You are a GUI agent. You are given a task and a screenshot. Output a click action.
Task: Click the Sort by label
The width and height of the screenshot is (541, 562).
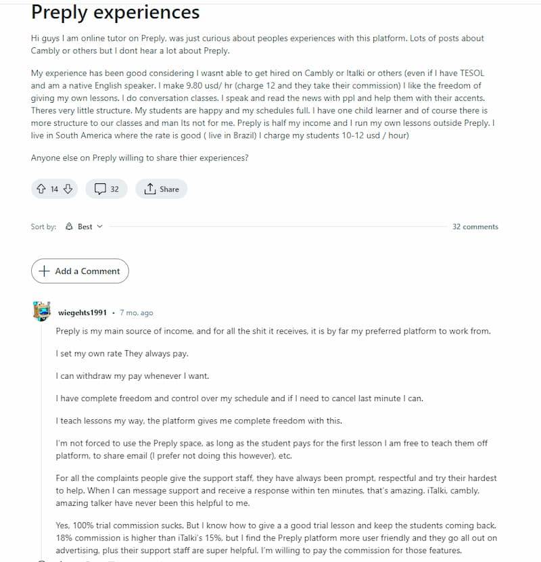tap(43, 227)
